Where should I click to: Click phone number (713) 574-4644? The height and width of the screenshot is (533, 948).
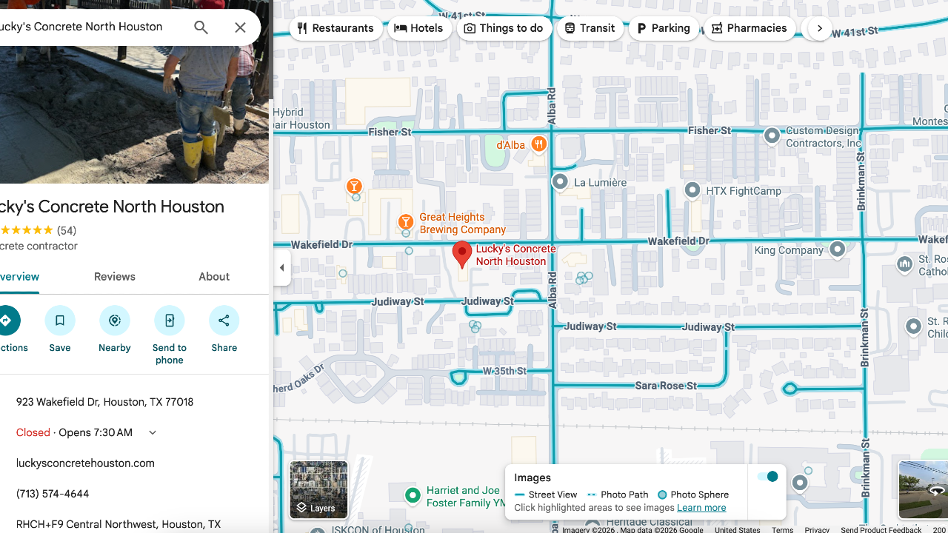pos(53,494)
